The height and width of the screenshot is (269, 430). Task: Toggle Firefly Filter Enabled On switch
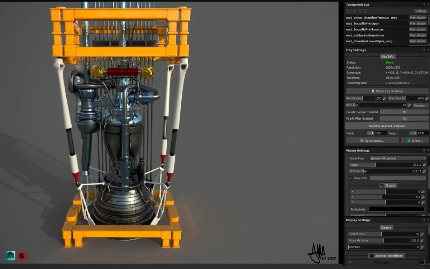(x=405, y=118)
